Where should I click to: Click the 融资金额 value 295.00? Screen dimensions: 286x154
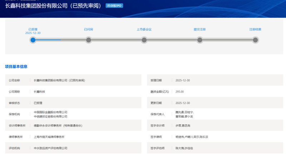tap(179, 91)
